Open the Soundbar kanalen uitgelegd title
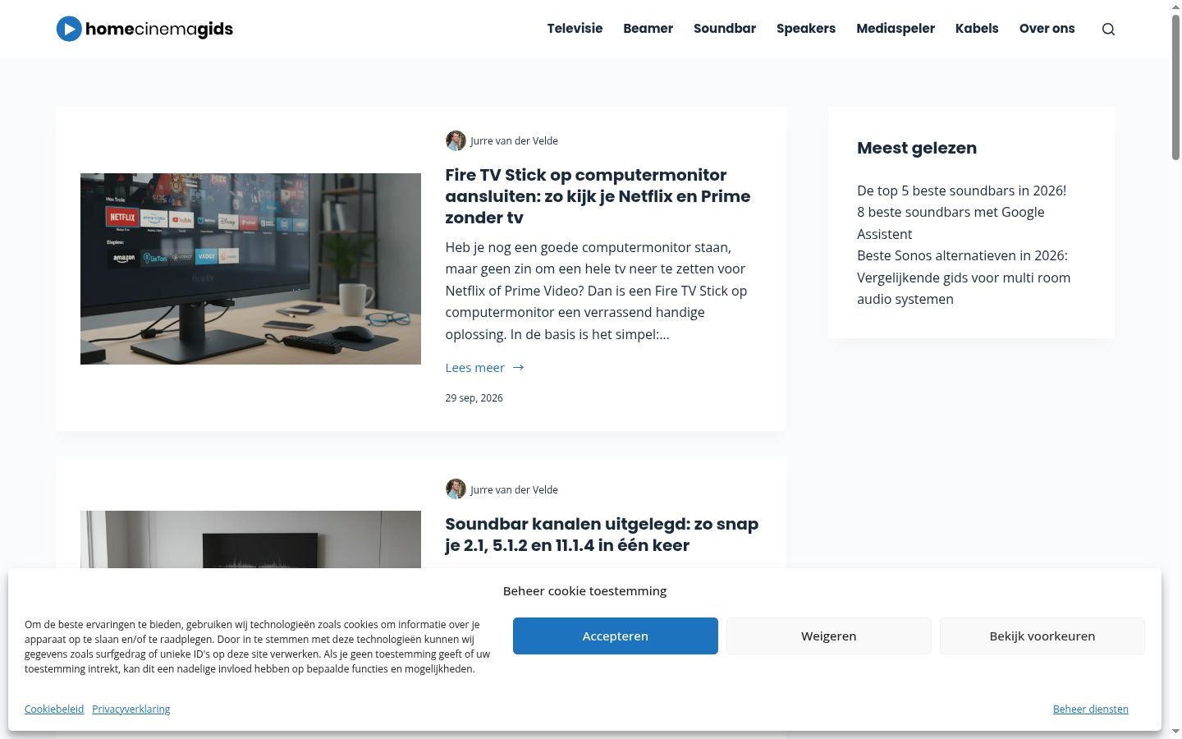The width and height of the screenshot is (1182, 739). click(x=602, y=535)
